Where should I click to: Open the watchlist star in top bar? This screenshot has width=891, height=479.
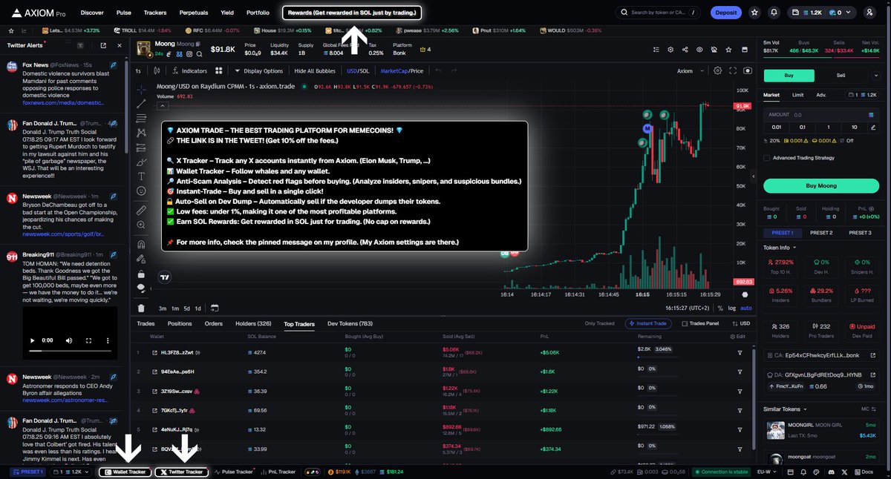coord(754,13)
